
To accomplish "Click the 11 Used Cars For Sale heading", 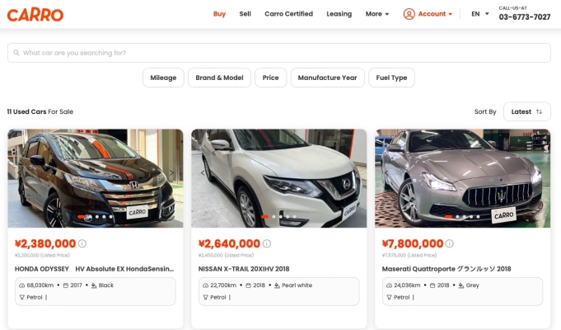I will (40, 112).
